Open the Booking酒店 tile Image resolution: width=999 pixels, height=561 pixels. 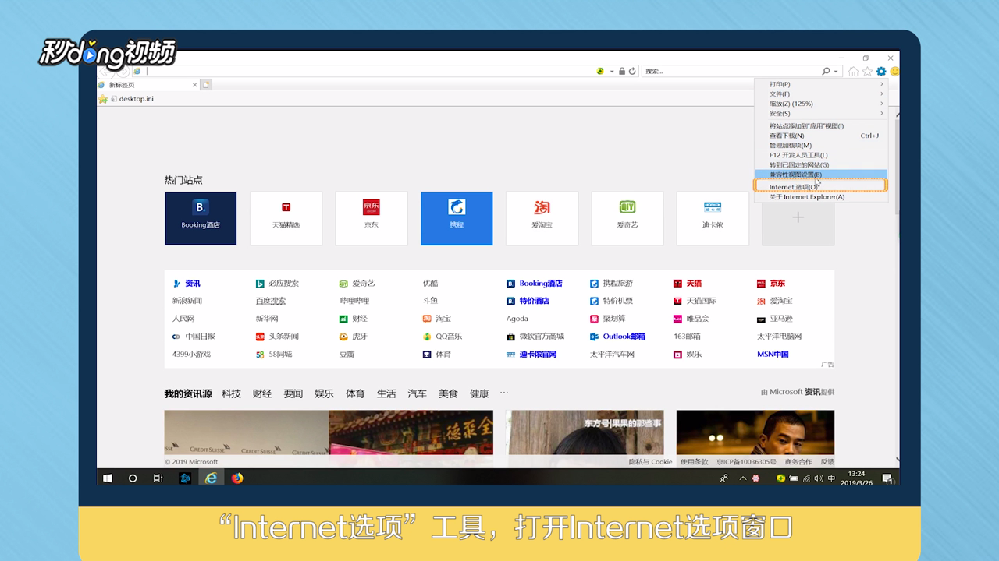point(201,218)
